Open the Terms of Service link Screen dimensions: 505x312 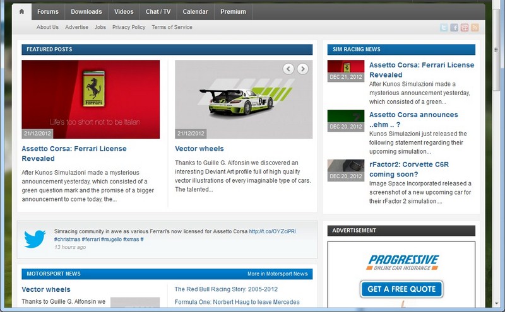(172, 27)
